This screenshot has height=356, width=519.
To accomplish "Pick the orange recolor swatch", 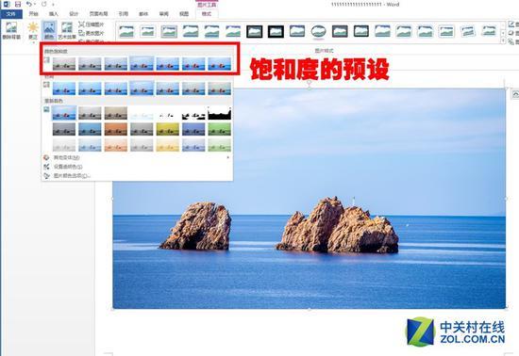I will point(116,129).
